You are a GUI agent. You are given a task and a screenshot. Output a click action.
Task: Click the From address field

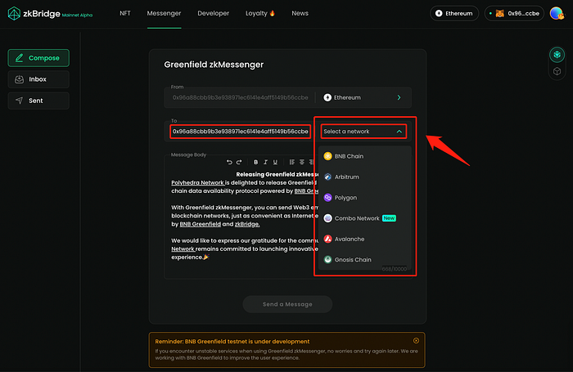240,97
